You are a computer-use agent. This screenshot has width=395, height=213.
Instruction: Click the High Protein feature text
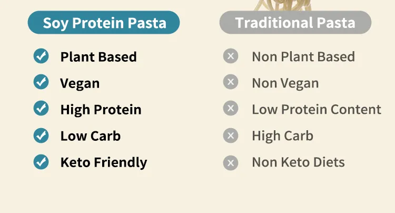101,110
